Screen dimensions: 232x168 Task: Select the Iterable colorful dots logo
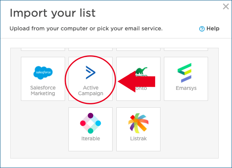pos(91,123)
